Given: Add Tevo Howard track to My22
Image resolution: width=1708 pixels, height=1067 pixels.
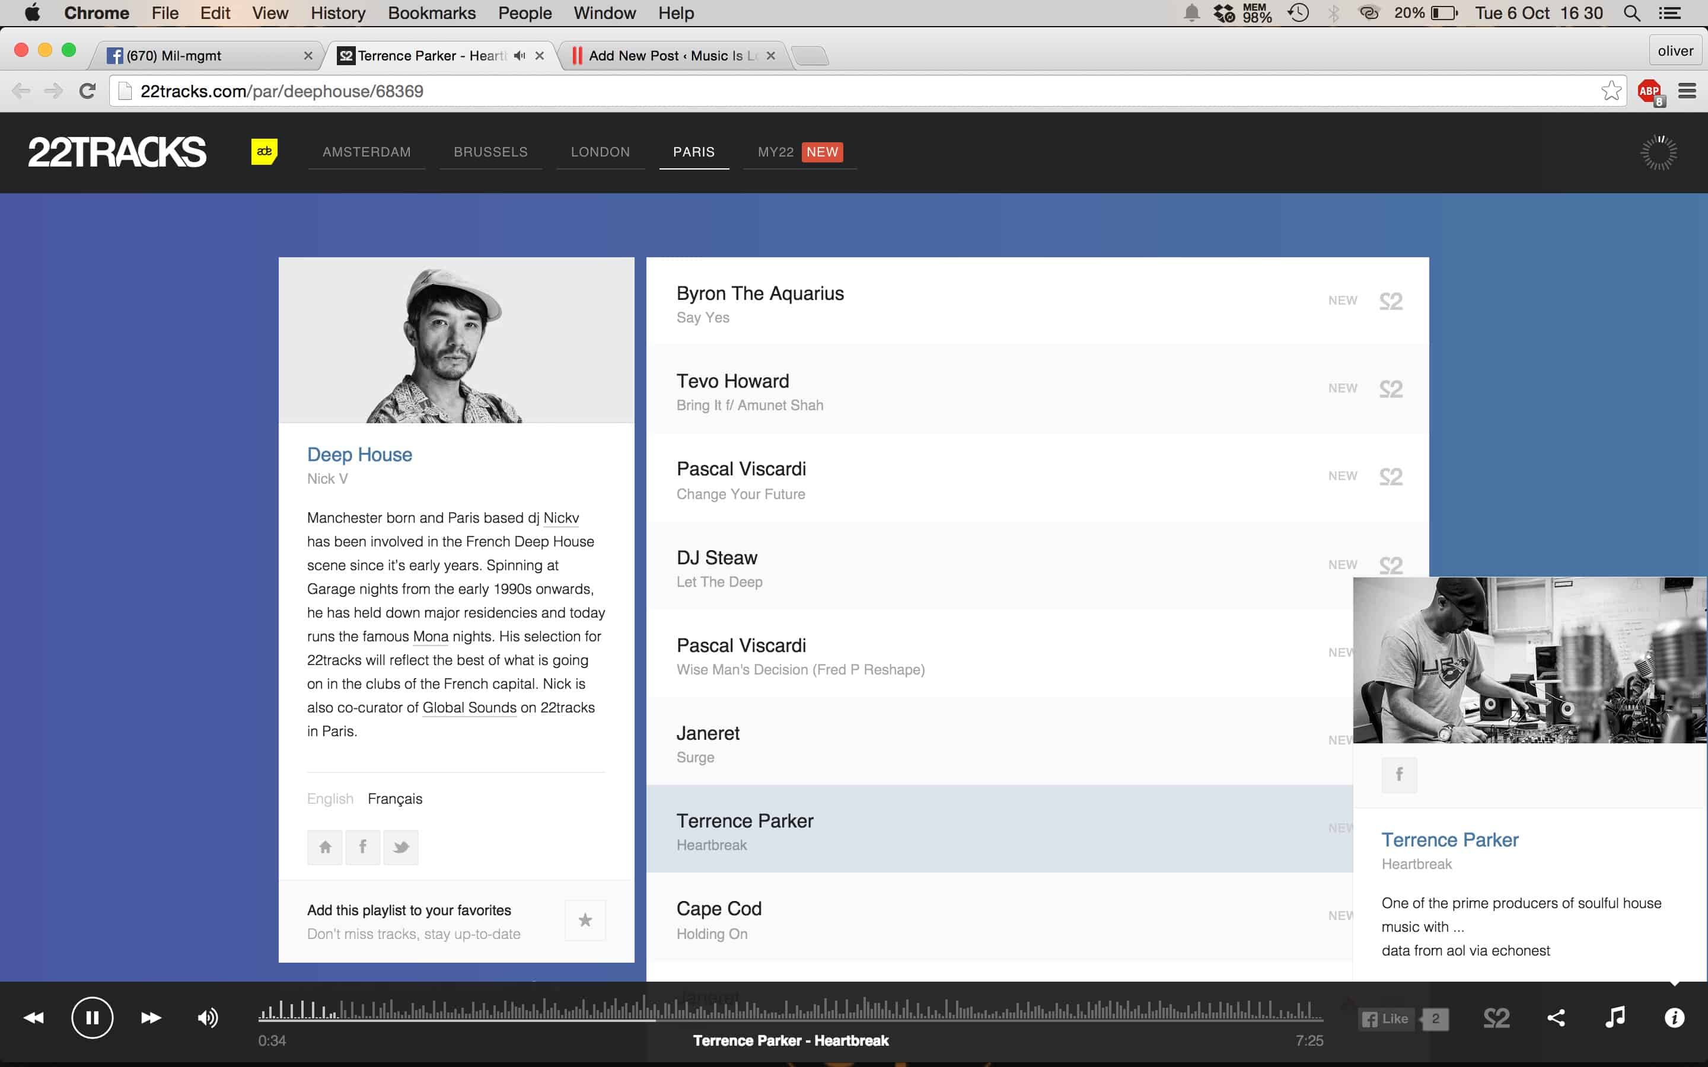Looking at the screenshot, I should coord(1390,389).
